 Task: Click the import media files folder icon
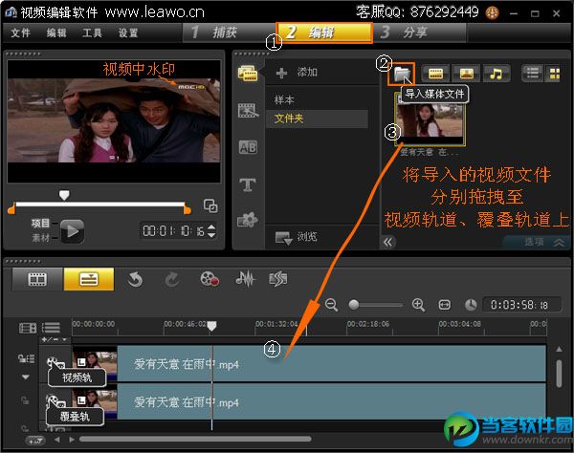coord(402,73)
